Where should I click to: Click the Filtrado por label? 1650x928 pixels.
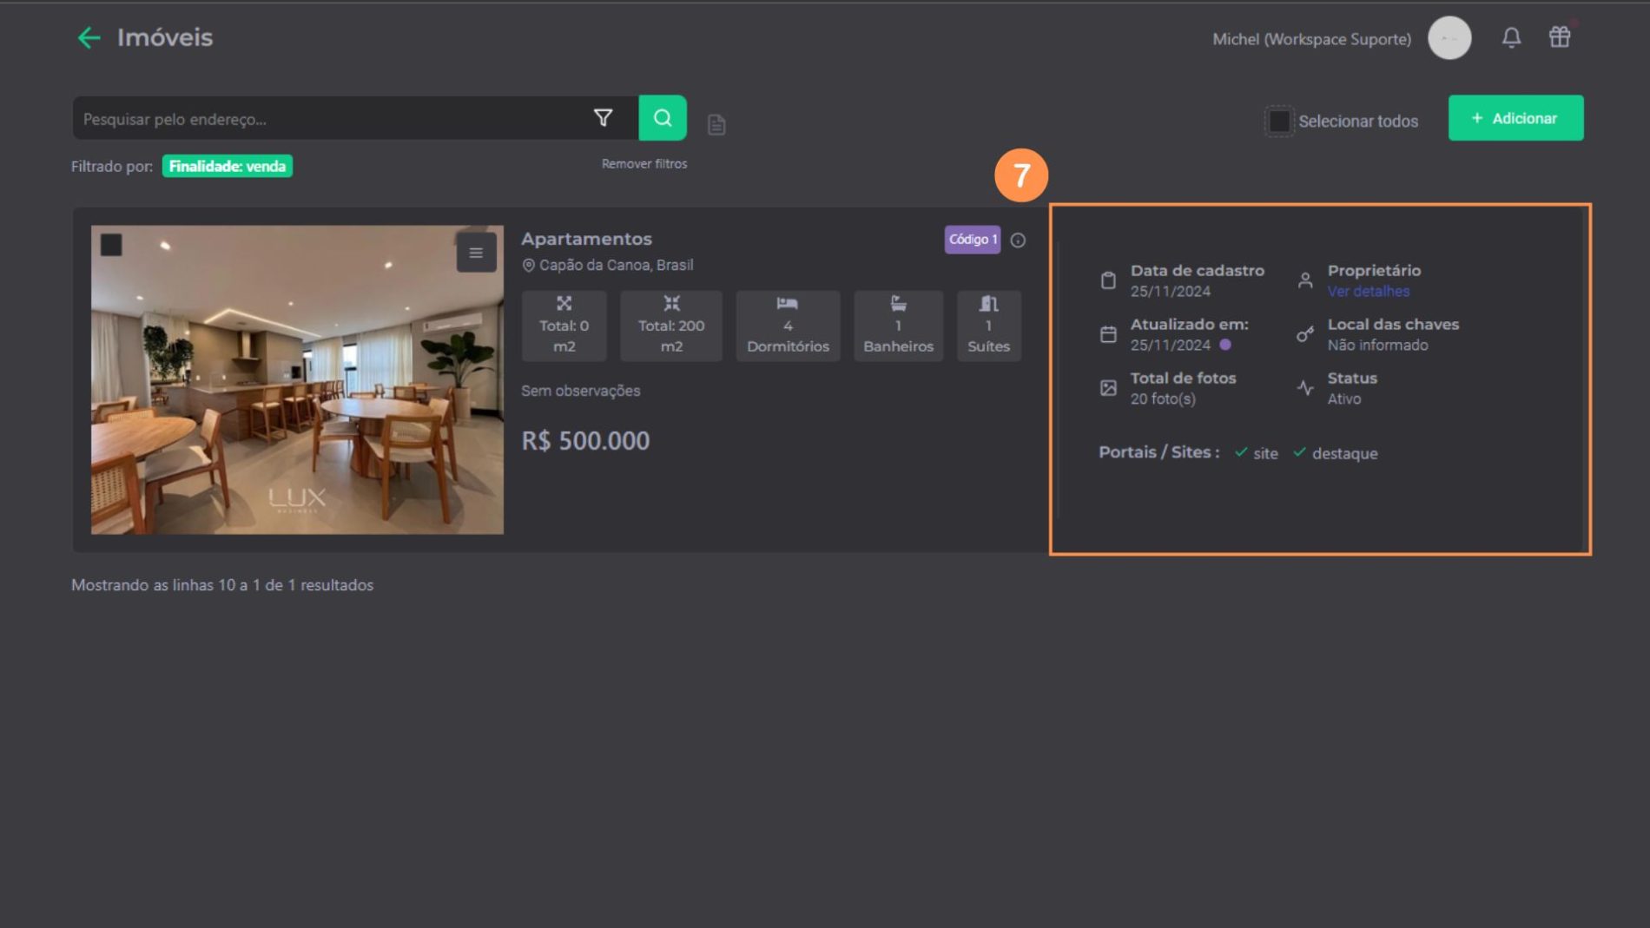click(112, 166)
